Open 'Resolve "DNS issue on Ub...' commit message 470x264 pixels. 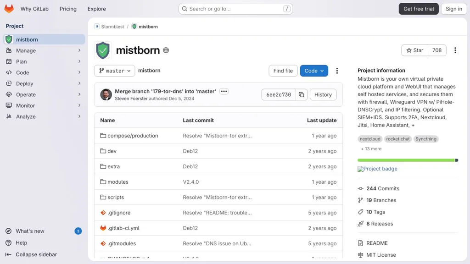tap(217, 243)
